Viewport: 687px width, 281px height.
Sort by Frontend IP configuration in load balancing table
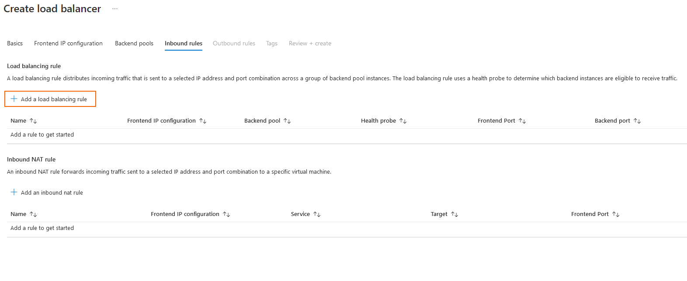tap(203, 121)
